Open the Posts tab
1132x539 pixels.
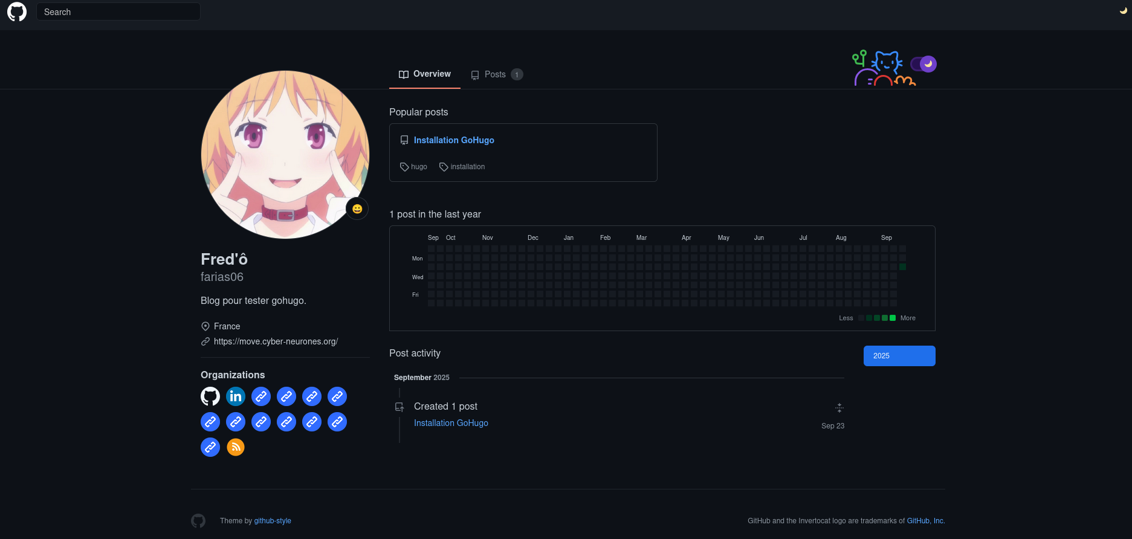496,74
